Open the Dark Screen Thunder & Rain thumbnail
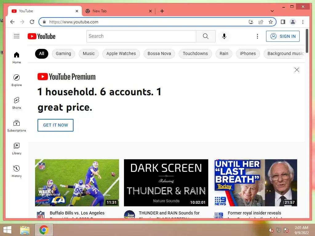The image size is (315, 236). (166, 183)
